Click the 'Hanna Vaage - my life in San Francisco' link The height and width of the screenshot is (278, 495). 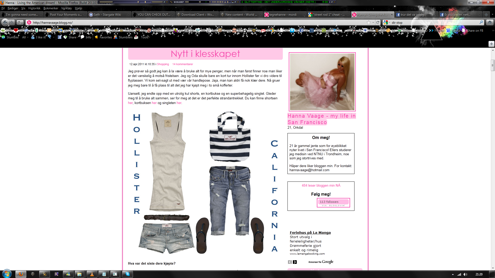click(x=321, y=119)
